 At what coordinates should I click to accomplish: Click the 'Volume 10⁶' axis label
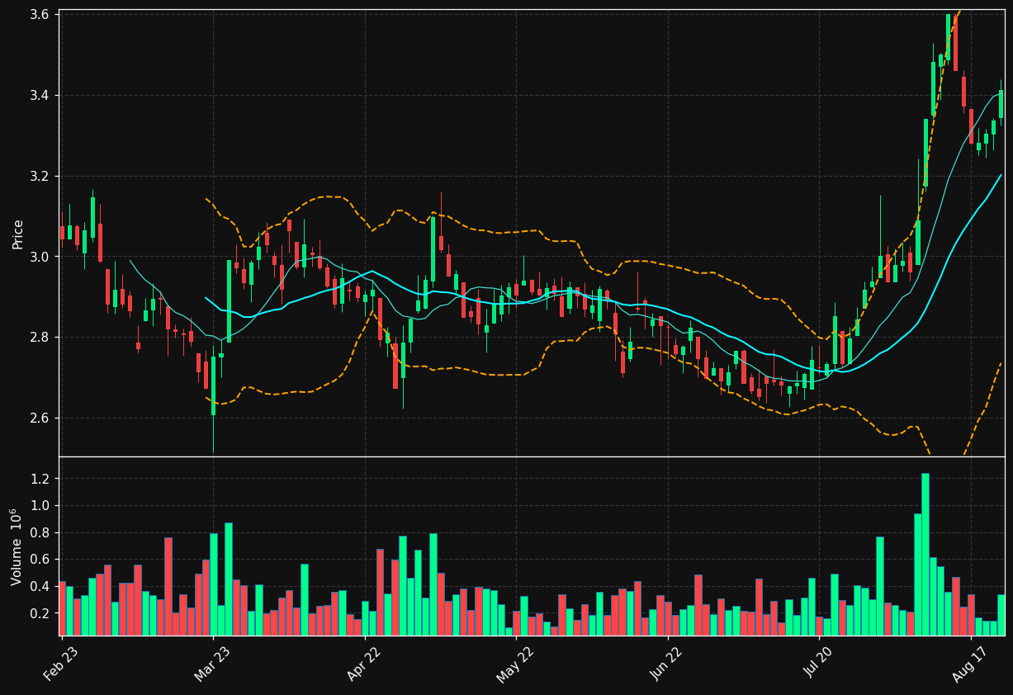(x=17, y=546)
